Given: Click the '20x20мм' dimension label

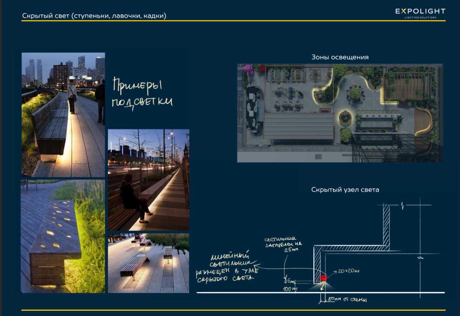Looking at the screenshot, I should tap(349, 271).
